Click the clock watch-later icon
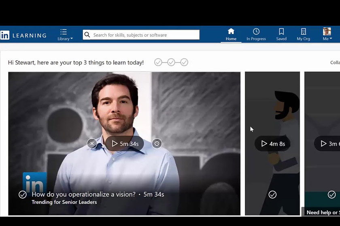This screenshot has width=340, height=226. [x=157, y=143]
